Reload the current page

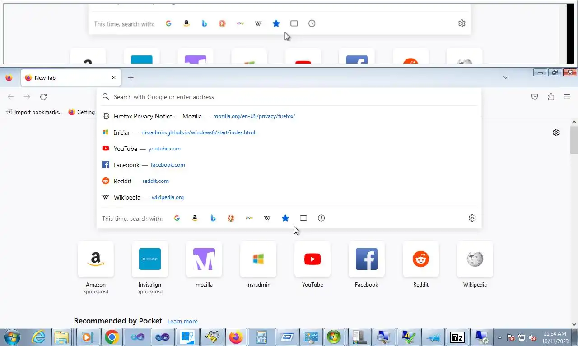(43, 97)
